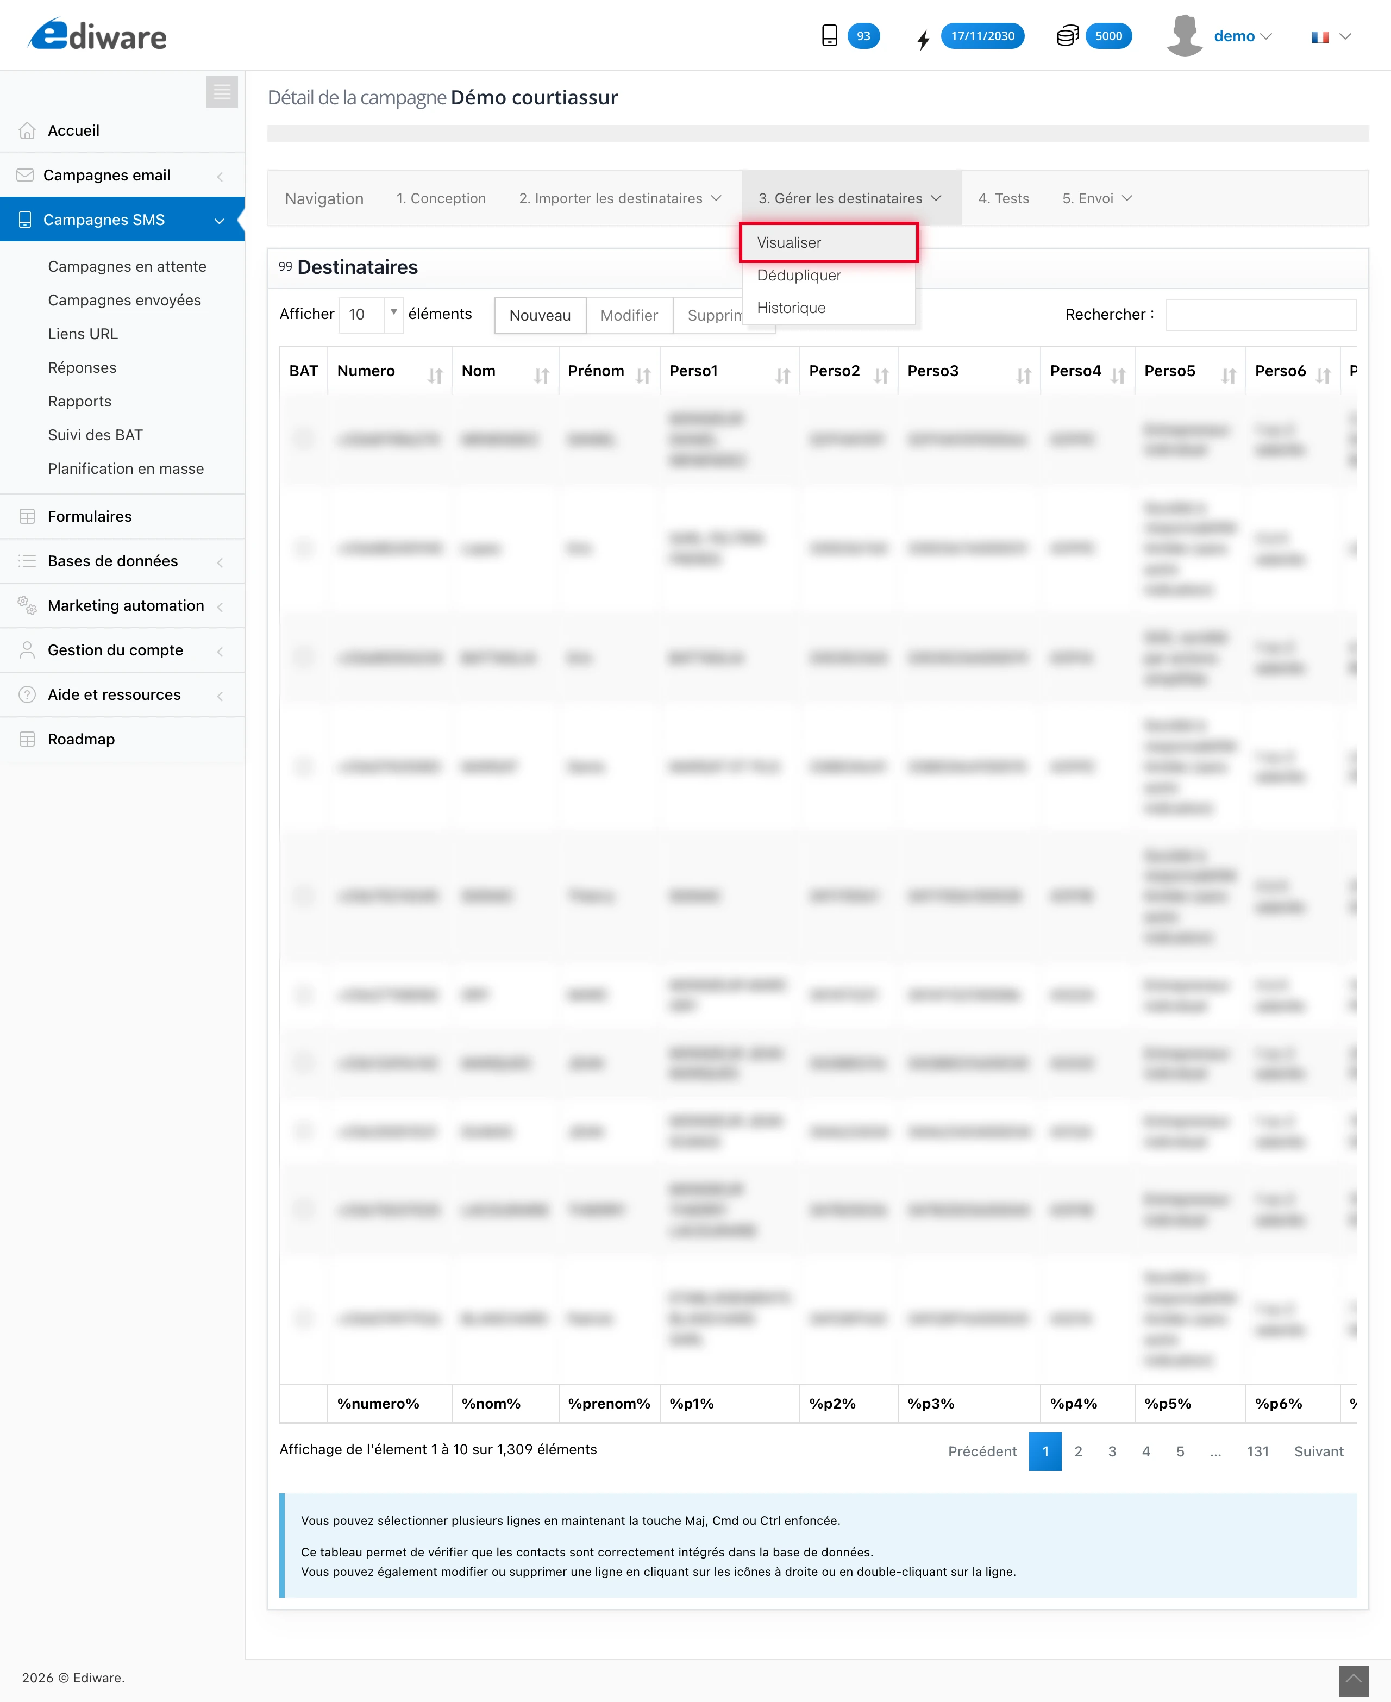Click the Accueil home icon
1391x1702 pixels.
27,130
